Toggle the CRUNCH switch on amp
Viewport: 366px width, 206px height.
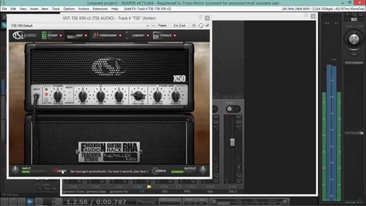(x=69, y=99)
